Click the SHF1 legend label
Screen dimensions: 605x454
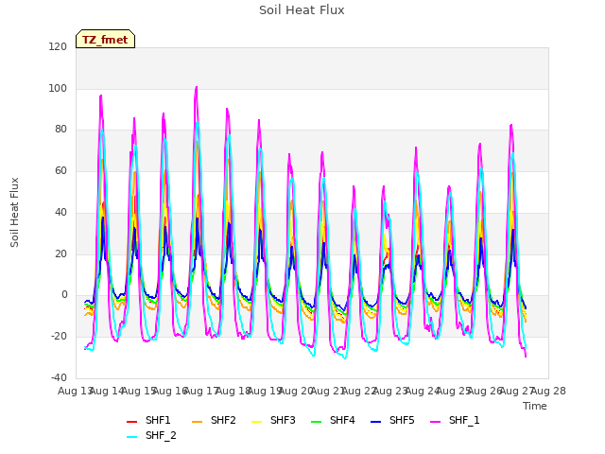[x=158, y=420]
